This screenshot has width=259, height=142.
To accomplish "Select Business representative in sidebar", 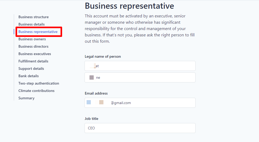I will click(x=38, y=32).
